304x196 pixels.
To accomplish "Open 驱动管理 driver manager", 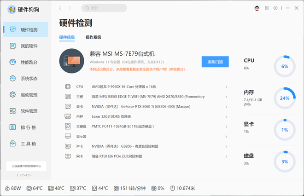I will pyautogui.click(x=28, y=95).
